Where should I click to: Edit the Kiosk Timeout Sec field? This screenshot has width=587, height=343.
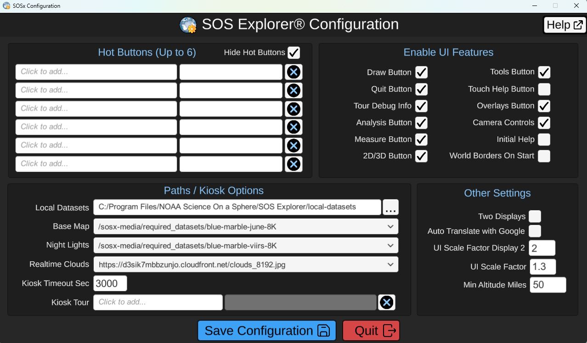click(x=110, y=283)
